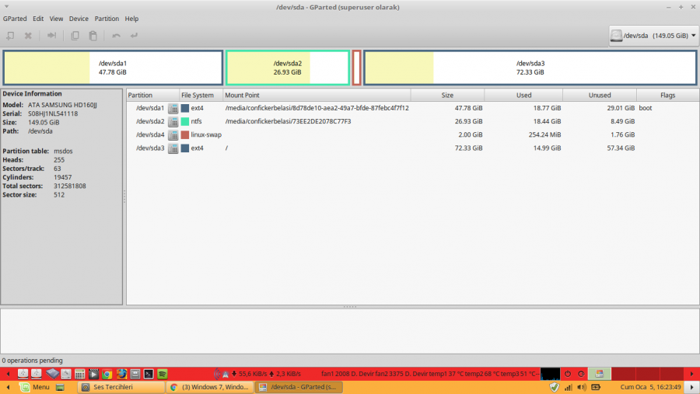
Task: Select the /dev/sda3 row in partition list
Action: point(413,148)
